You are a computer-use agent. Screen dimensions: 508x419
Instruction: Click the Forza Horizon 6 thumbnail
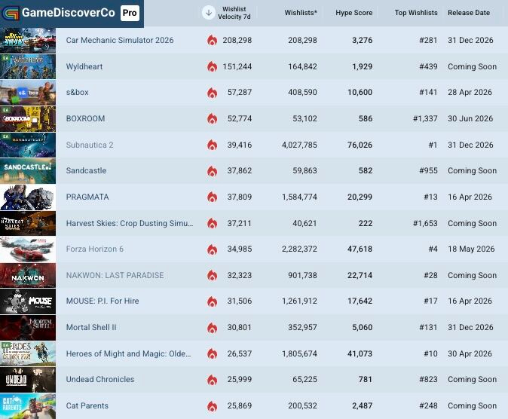[28, 249]
